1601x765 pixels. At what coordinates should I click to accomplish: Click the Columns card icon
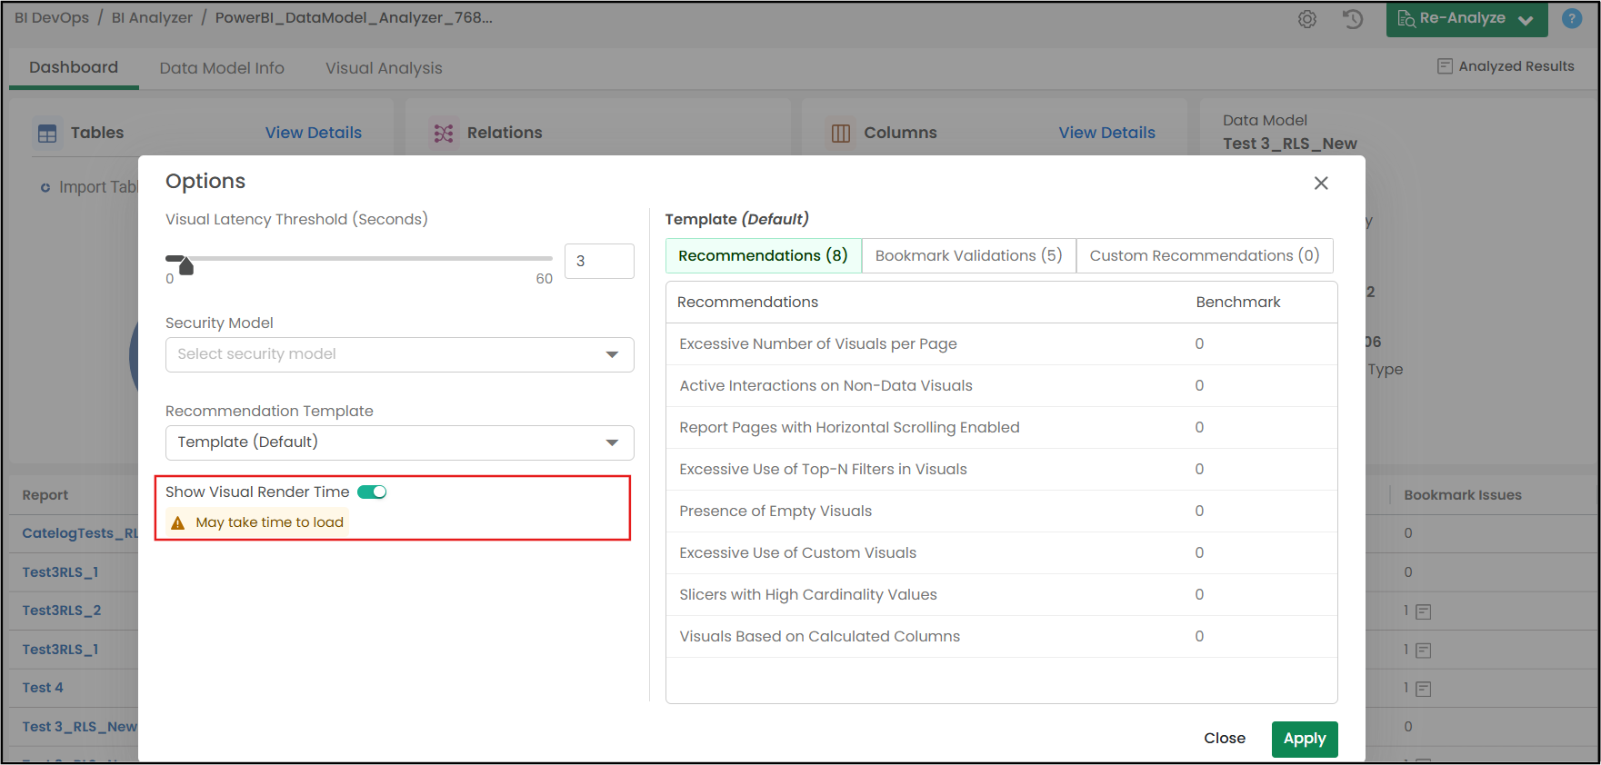point(841,134)
